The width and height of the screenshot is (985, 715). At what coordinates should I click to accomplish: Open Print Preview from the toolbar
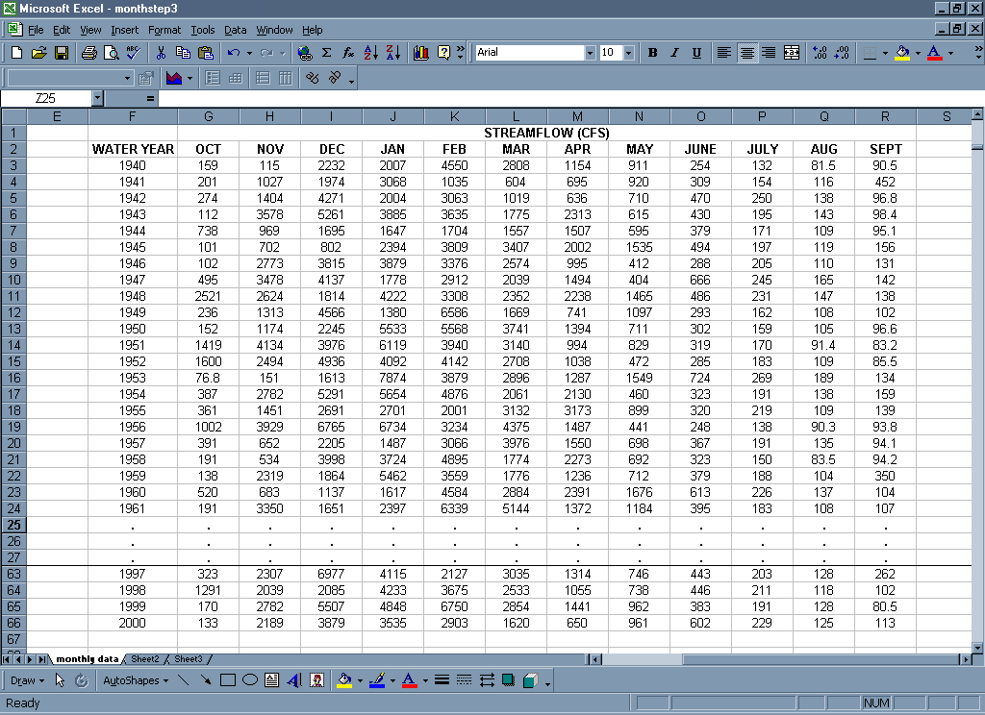pyautogui.click(x=111, y=53)
